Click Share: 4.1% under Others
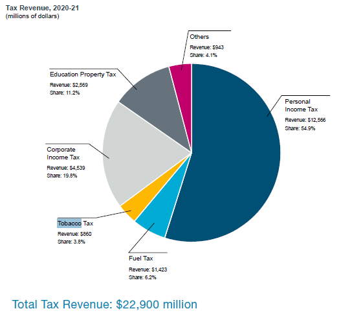The width and height of the screenshot is (352, 322). pyautogui.click(x=203, y=55)
